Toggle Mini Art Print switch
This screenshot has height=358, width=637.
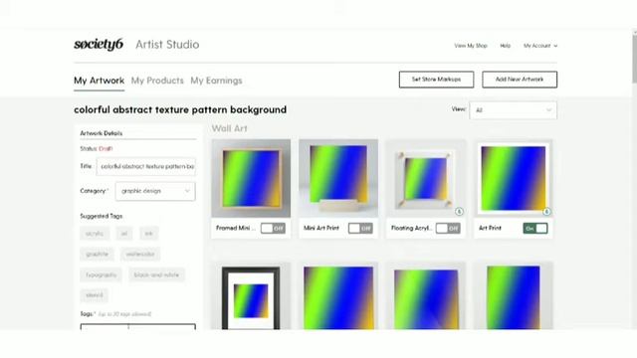[360, 228]
